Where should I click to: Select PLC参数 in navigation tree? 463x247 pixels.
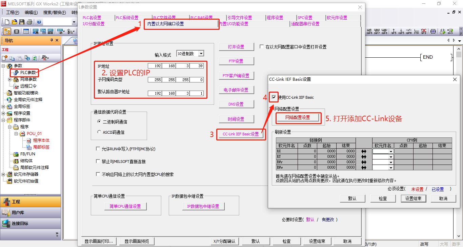[28, 73]
